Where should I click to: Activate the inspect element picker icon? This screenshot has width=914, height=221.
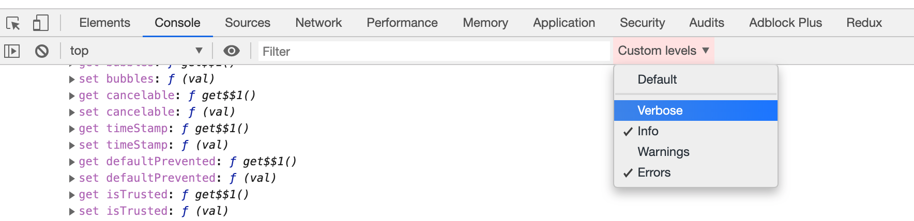13,23
